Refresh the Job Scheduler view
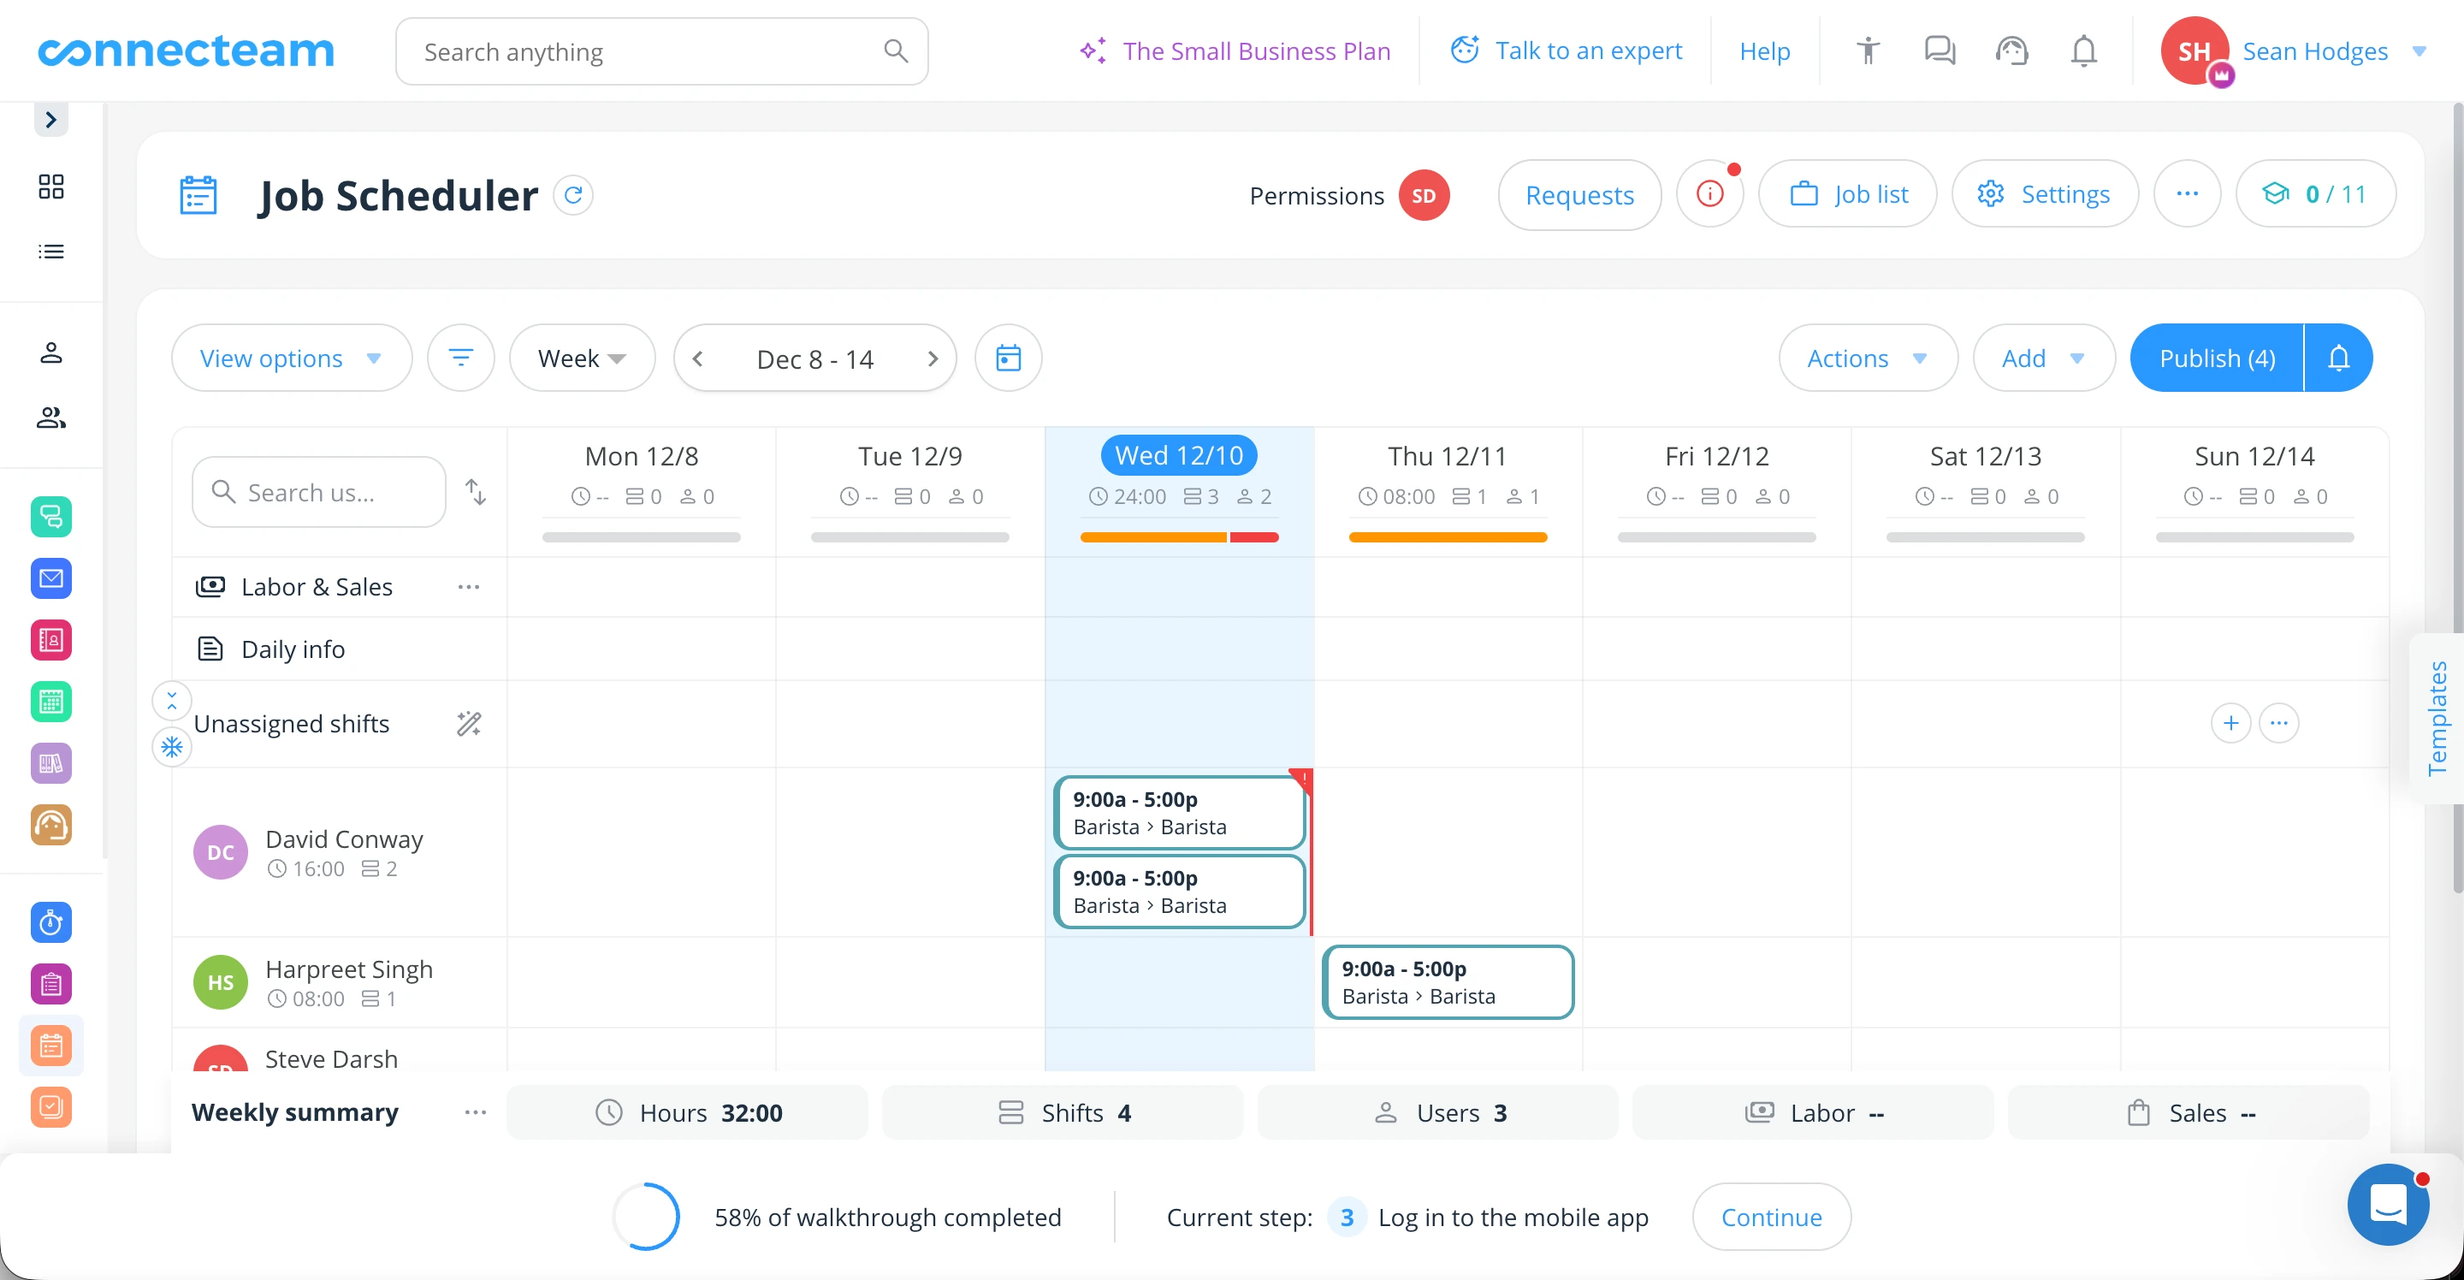Image resolution: width=2464 pixels, height=1280 pixels. tap(574, 194)
